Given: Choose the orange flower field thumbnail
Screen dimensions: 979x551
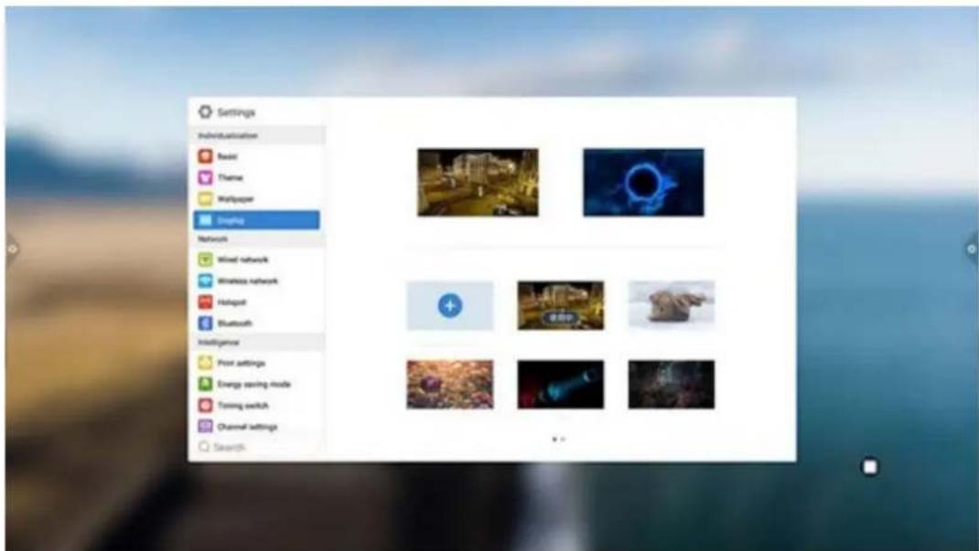Looking at the screenshot, I should point(450,385).
